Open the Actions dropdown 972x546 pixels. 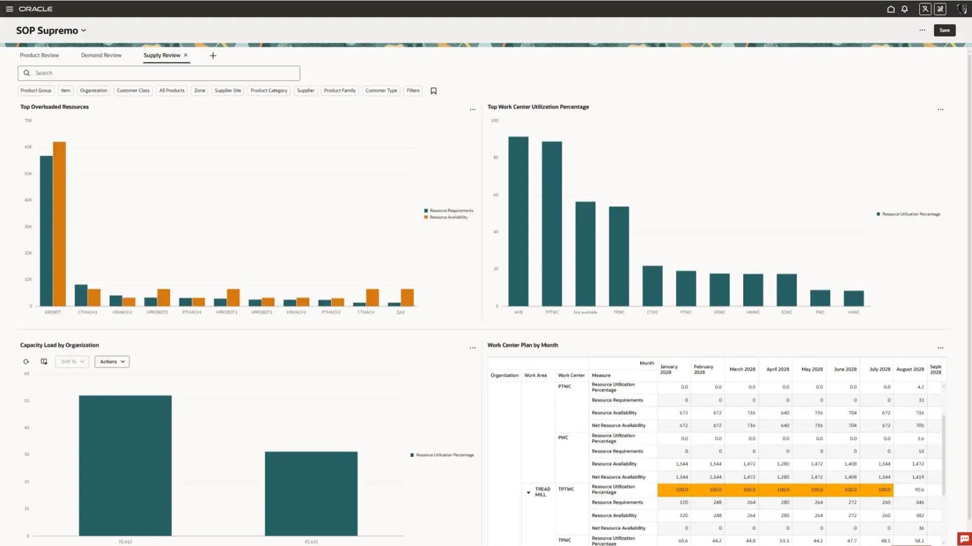(x=112, y=362)
